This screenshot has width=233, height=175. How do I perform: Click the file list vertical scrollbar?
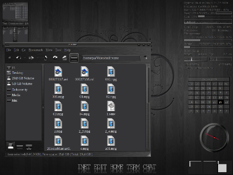pyautogui.click(x=148, y=107)
